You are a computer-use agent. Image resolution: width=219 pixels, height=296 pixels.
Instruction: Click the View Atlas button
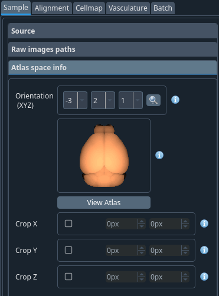point(104,202)
